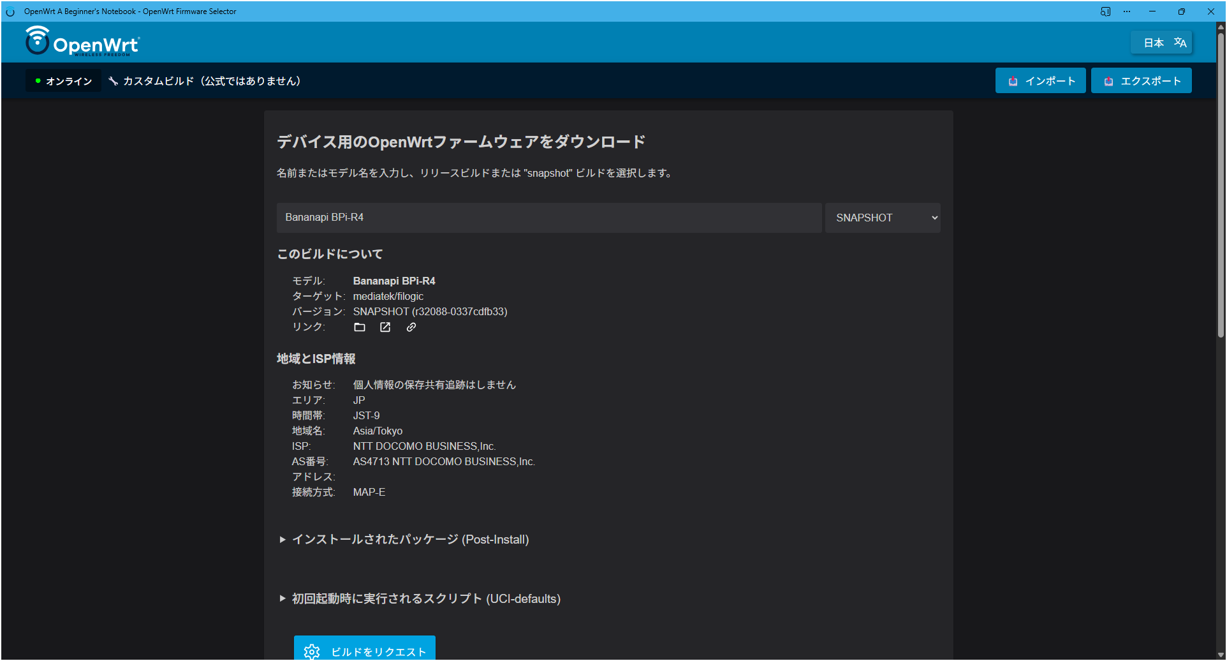The width and height of the screenshot is (1227, 661).
Task: Click the gear icon on ビルドをリクエスト
Action: [312, 651]
